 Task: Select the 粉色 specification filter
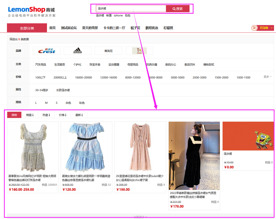click(82, 103)
